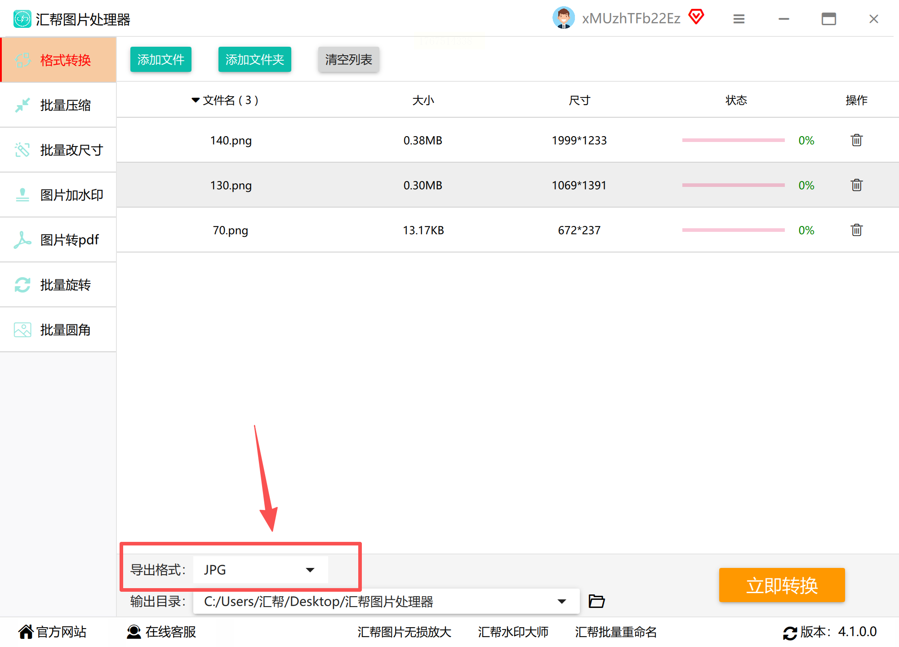
Task: Delete the 140.png row with trash icon
Action: [856, 140]
